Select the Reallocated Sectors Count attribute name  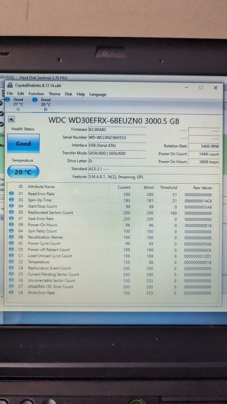50,212
